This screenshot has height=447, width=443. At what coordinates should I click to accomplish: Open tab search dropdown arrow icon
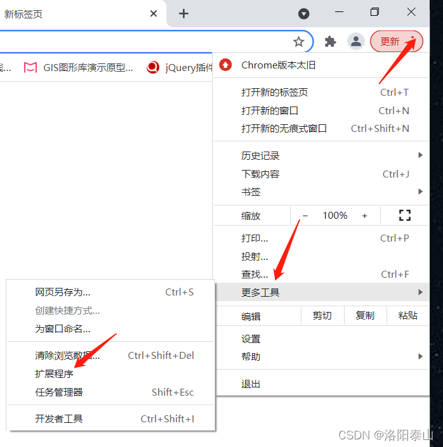304,14
